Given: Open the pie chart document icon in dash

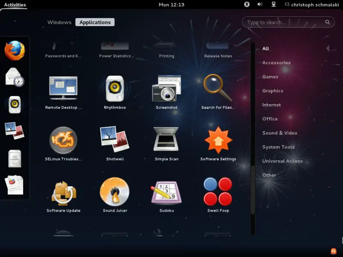Looking at the screenshot, I should click(14, 185).
